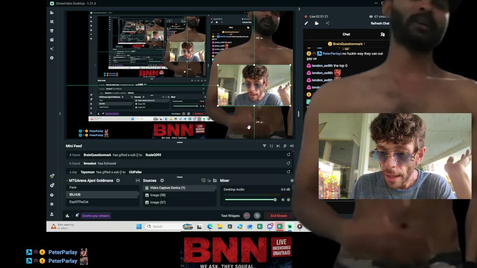This screenshot has width=477, height=268.
Task: Open scene transitions icon beside scenes
Action: 138,181
